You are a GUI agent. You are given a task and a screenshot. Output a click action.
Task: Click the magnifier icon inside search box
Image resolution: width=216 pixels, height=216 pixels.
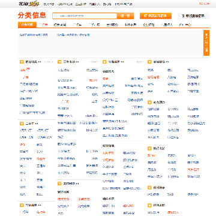[56, 16]
